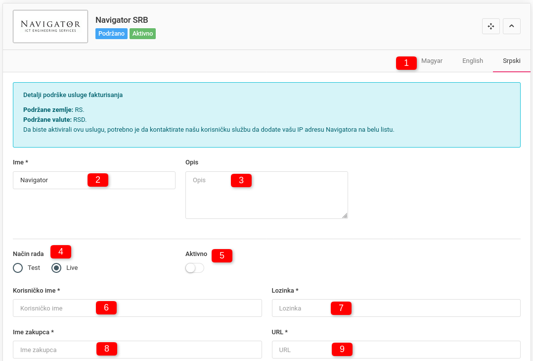This screenshot has width=533, height=361.
Task: Switch to the Magyar language tab
Action: pyautogui.click(x=432, y=60)
